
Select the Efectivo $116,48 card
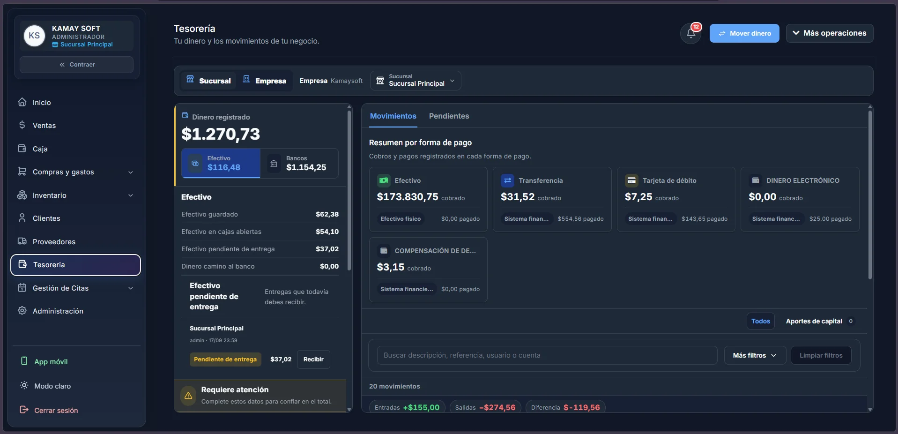point(221,163)
